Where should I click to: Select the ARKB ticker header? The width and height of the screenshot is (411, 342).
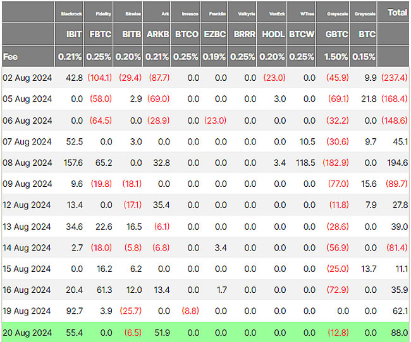(158, 34)
